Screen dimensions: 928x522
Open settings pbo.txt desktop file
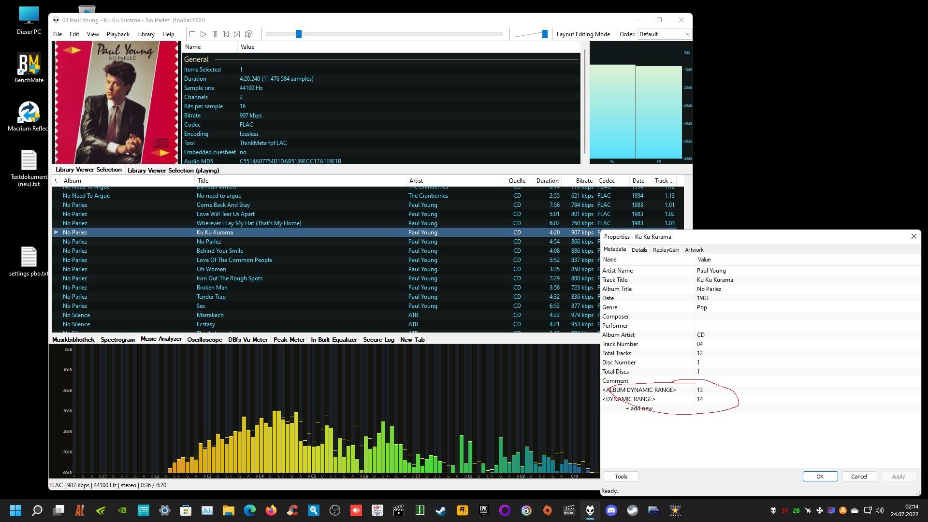(x=29, y=261)
